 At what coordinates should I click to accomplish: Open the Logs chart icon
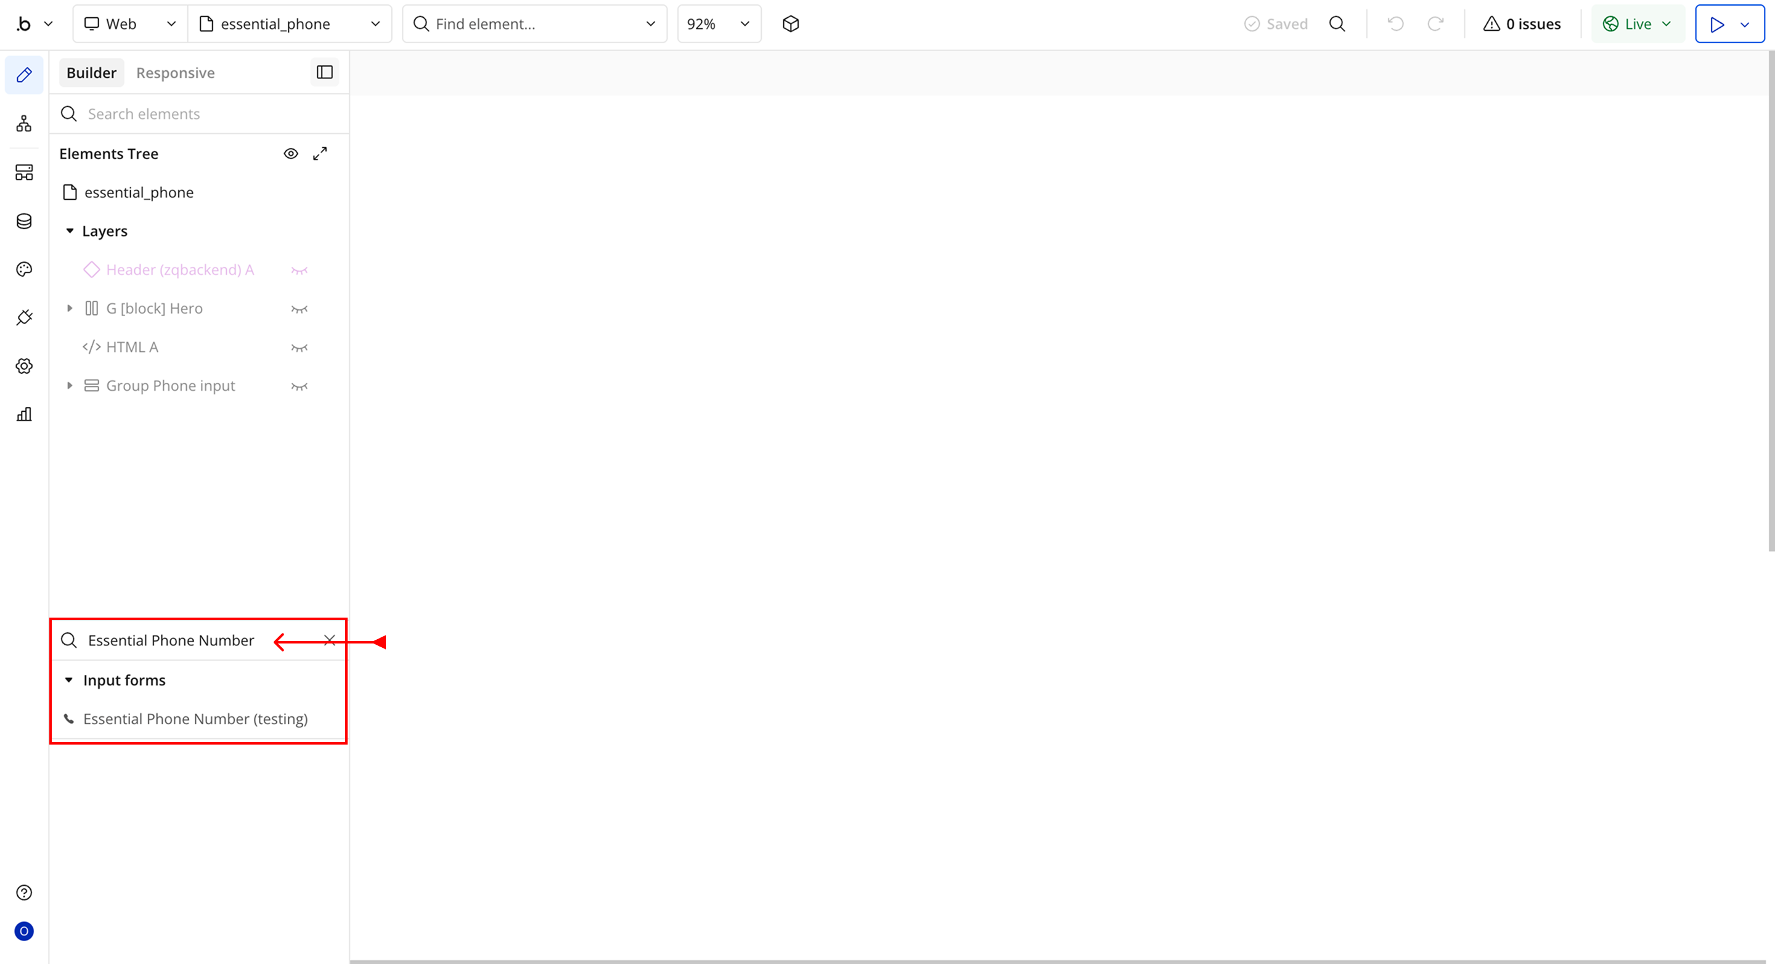click(24, 414)
